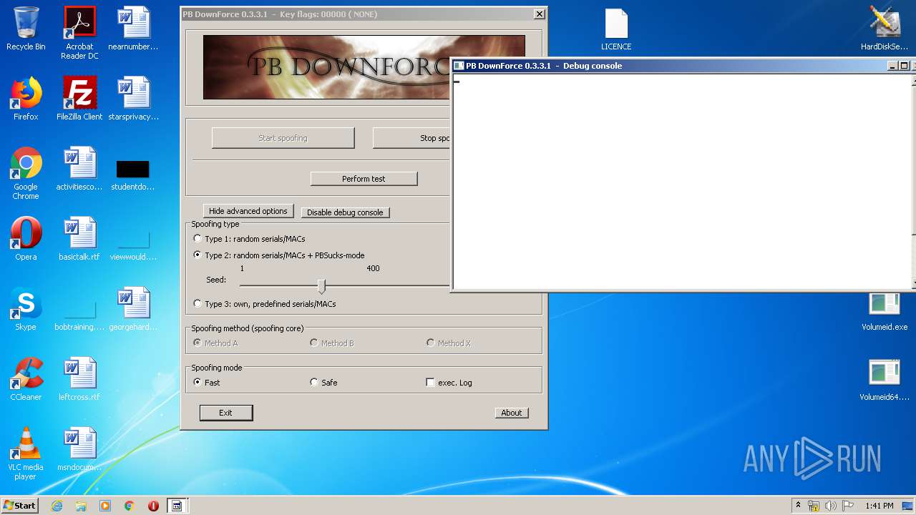Open Windows Media Player in taskbar
Screen dimensions: 916x515
click(105, 506)
